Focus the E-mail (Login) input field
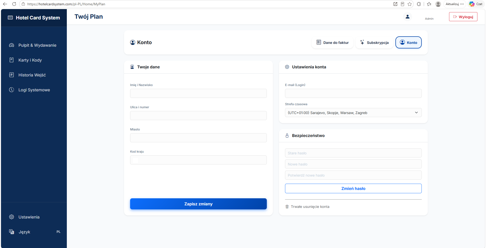The width and height of the screenshot is (486, 248). [353, 93]
